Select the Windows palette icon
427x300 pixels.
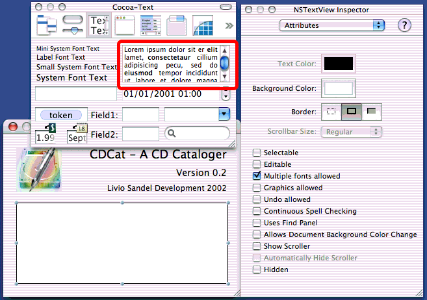(125, 25)
